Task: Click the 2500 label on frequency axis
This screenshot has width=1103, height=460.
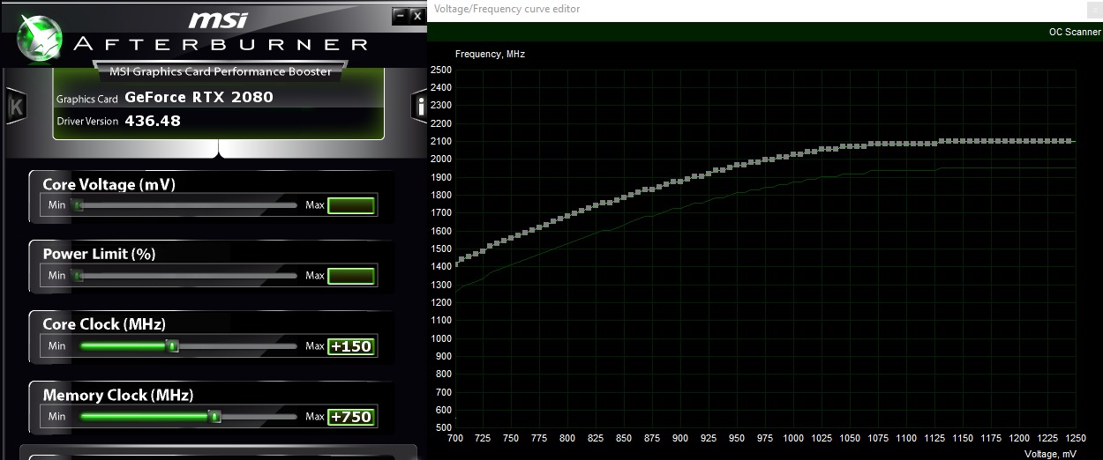Action: click(441, 70)
